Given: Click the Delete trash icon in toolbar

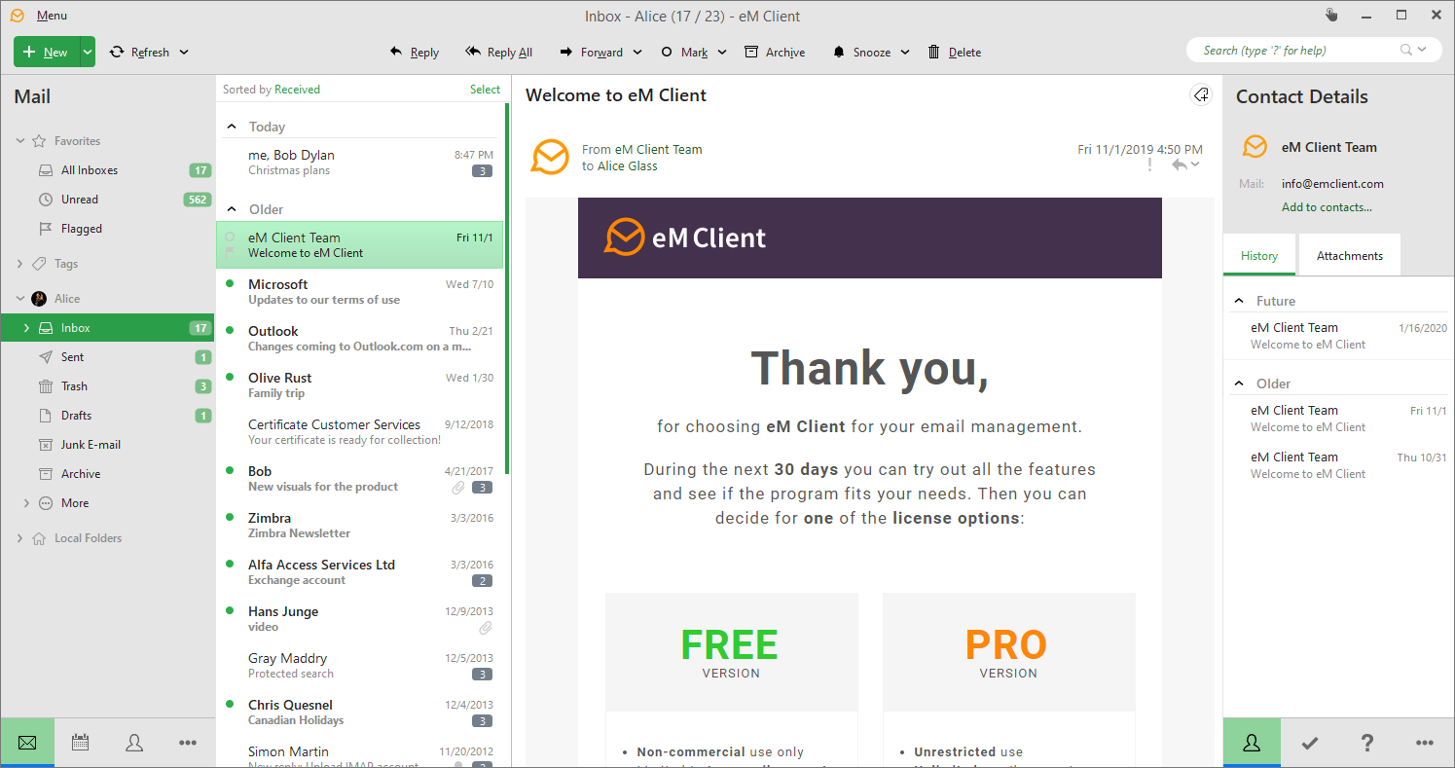Looking at the screenshot, I should click(934, 52).
